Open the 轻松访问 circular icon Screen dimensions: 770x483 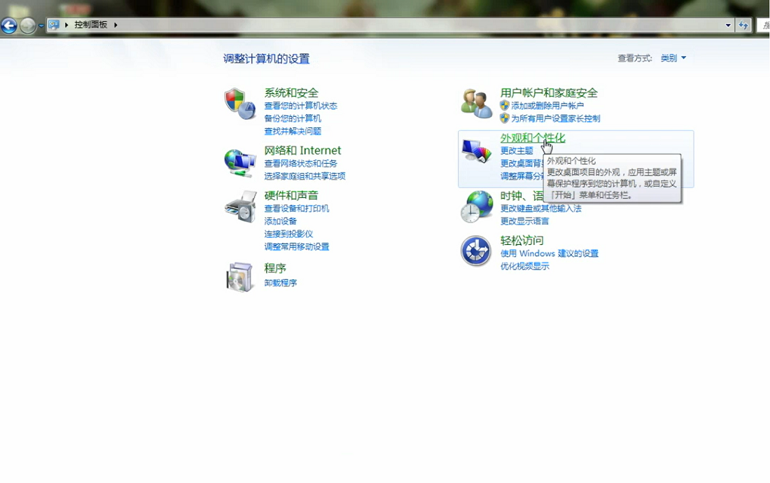[x=476, y=251]
